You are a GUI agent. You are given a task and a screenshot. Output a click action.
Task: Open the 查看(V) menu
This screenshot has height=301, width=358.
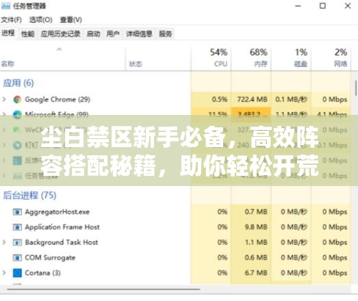pyautogui.click(x=71, y=20)
